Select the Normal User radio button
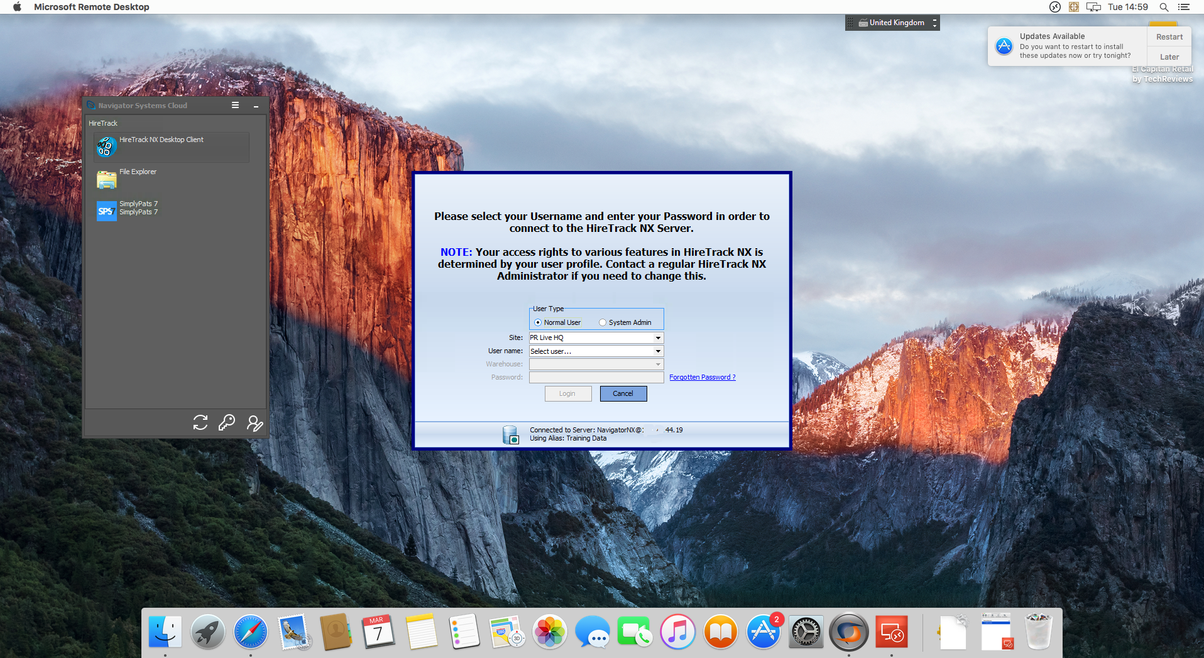Viewport: 1204px width, 658px height. coord(538,323)
